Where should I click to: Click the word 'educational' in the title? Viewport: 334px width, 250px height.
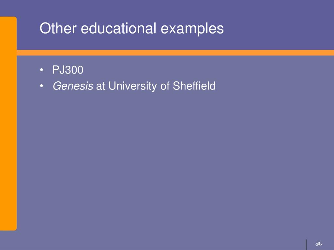pyautogui.click(x=118, y=28)
